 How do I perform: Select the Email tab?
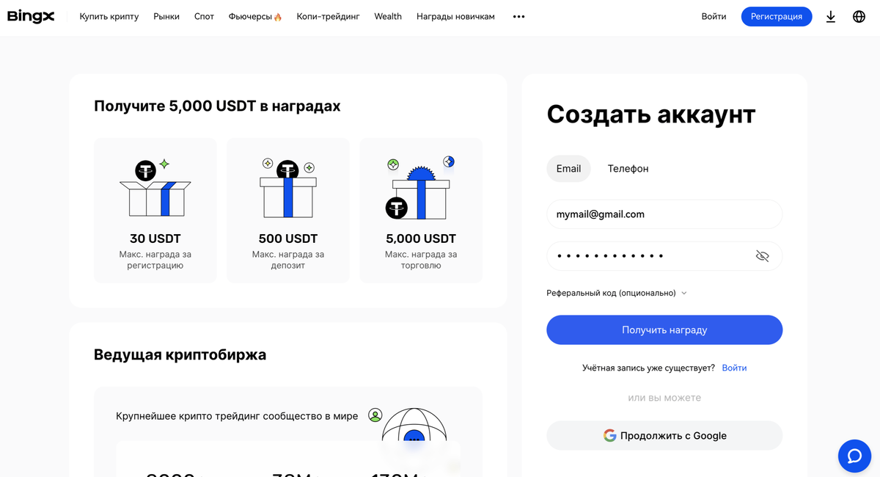(568, 168)
